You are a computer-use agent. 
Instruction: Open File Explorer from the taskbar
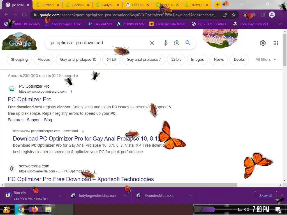coord(48,209)
